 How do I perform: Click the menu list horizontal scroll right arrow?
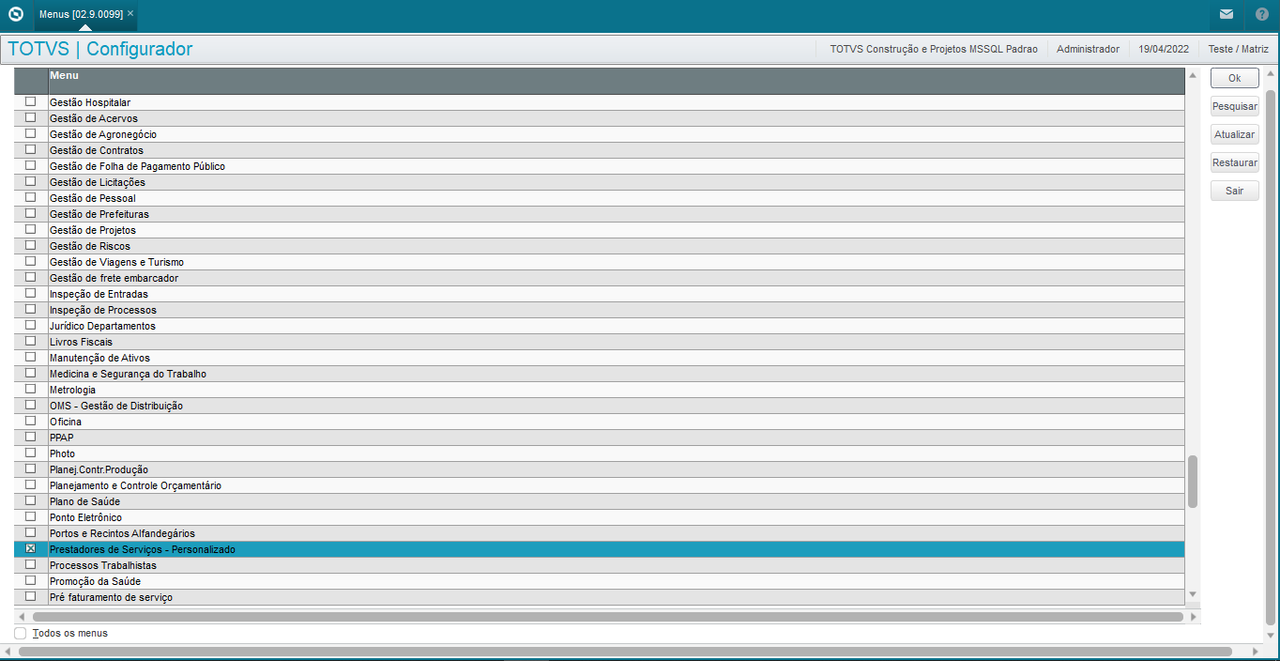click(1193, 617)
